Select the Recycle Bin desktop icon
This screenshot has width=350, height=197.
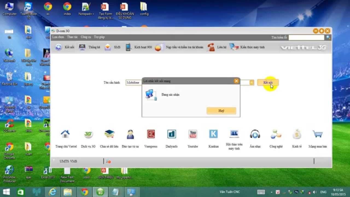pos(10,79)
